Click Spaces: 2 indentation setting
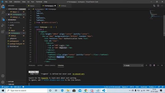This screenshot has width=165, height=93. tap(125, 87)
